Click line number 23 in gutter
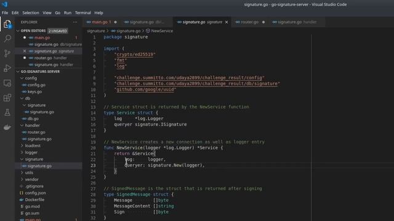This screenshot has width=394, height=221. (x=93, y=165)
